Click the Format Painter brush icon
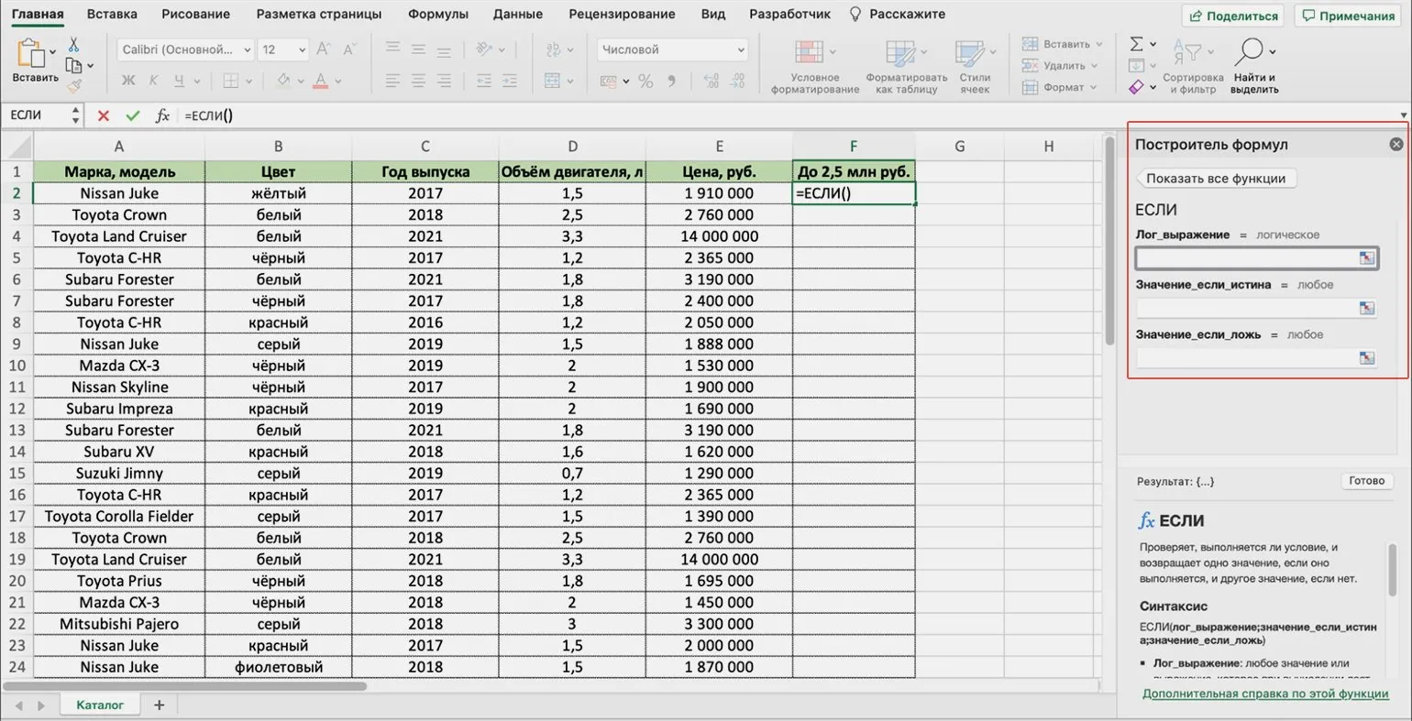Viewport: 1412px width, 721px height. point(74,86)
